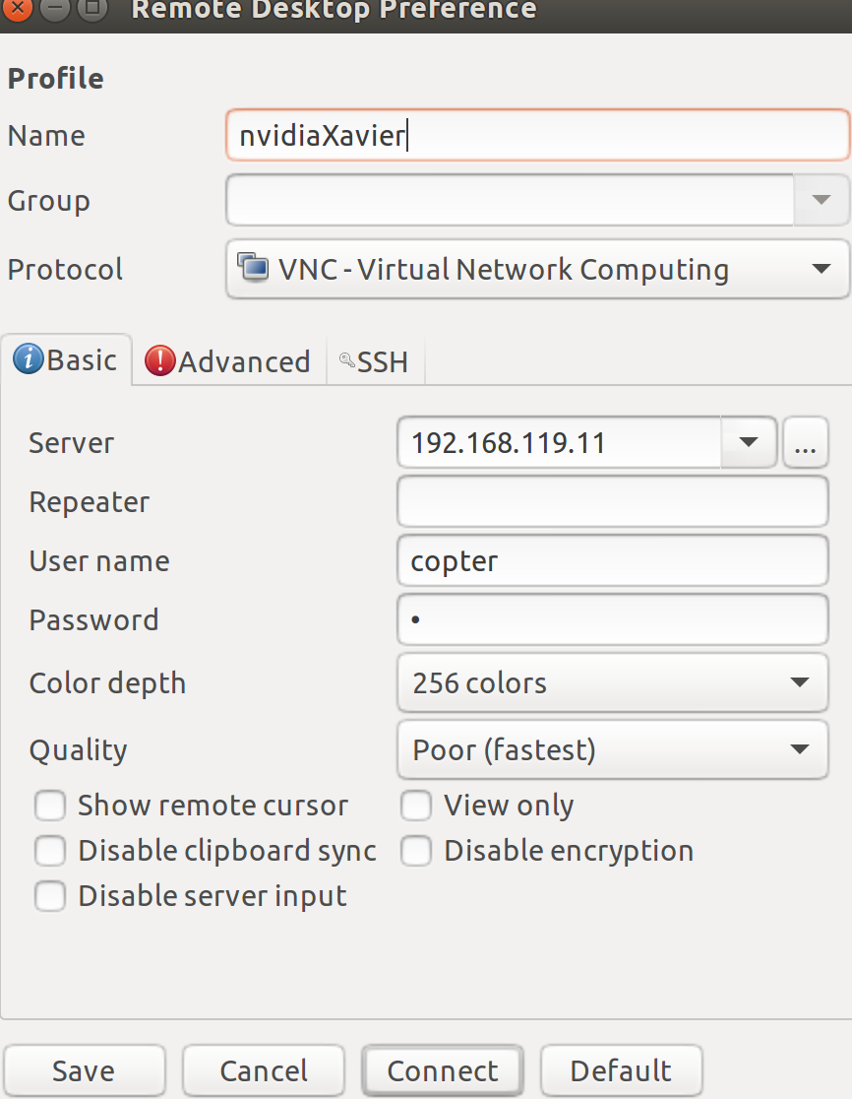This screenshot has height=1099, width=852.
Task: Enable Show remote cursor
Action: tap(49, 806)
